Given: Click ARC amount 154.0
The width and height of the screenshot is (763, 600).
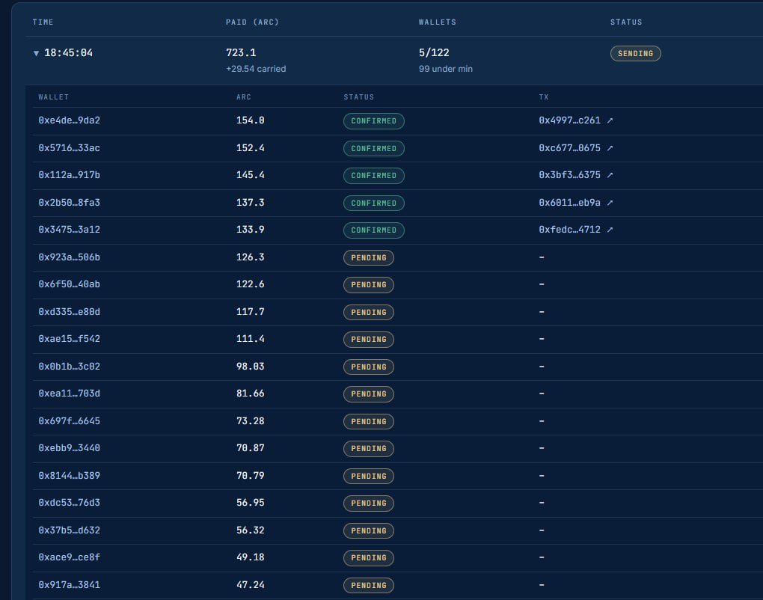Looking at the screenshot, I should pos(250,120).
